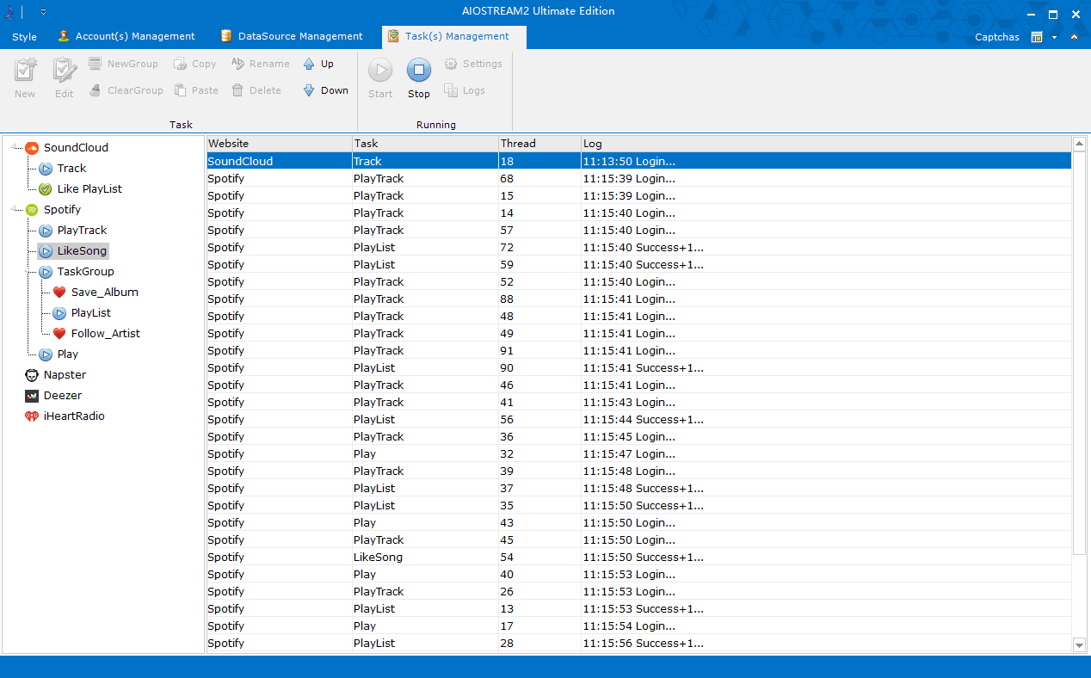The image size is (1091, 678).
Task: Switch to DataSource Management tab
Action: coord(292,36)
